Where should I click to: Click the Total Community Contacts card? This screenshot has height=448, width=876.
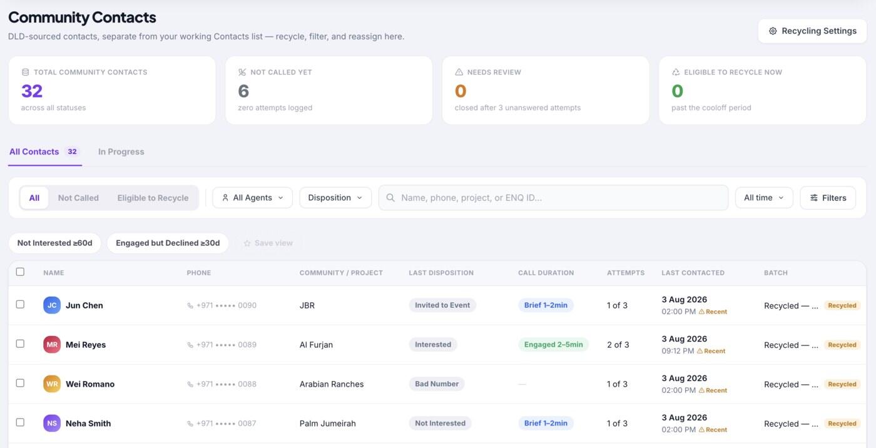112,90
